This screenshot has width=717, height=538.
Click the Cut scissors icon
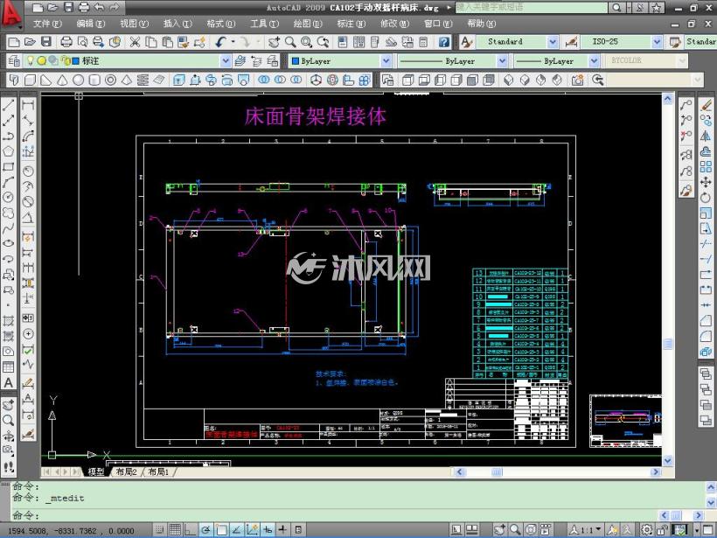click(135, 42)
